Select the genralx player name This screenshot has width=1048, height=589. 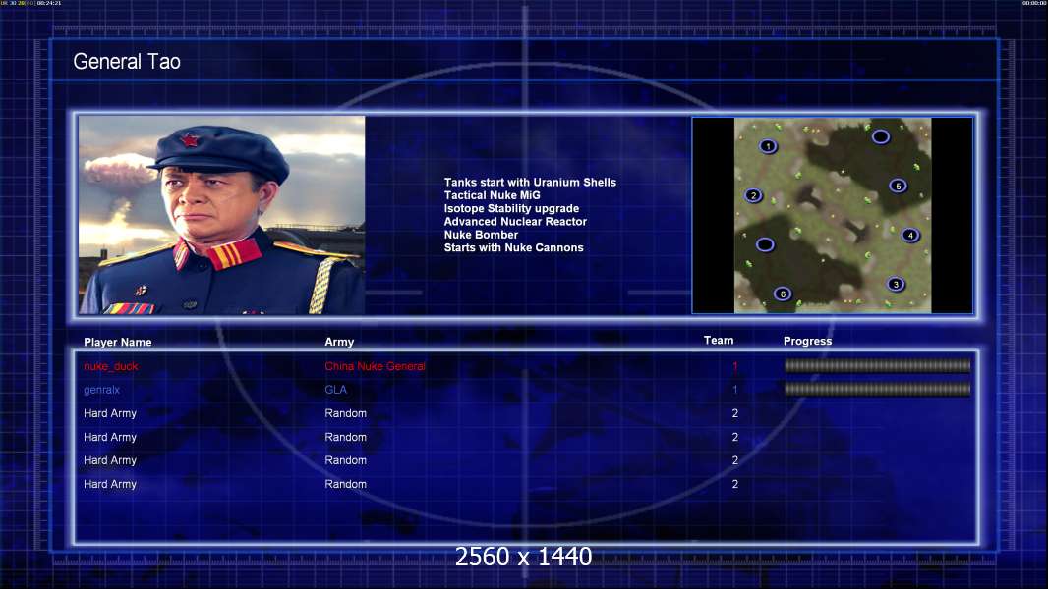(101, 390)
